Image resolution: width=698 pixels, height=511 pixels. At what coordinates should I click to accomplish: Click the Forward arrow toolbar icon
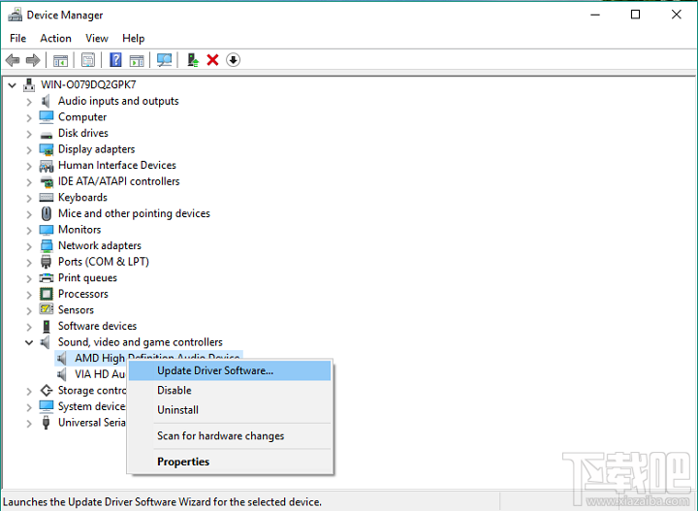tap(33, 60)
